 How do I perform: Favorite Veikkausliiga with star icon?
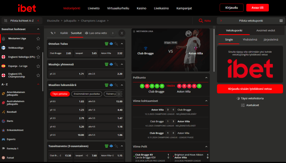click(x=38, y=48)
